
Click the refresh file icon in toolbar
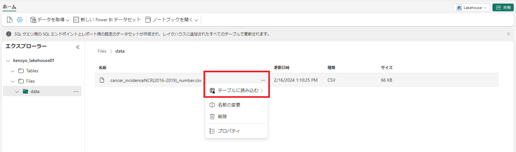pyautogui.click(x=10, y=20)
